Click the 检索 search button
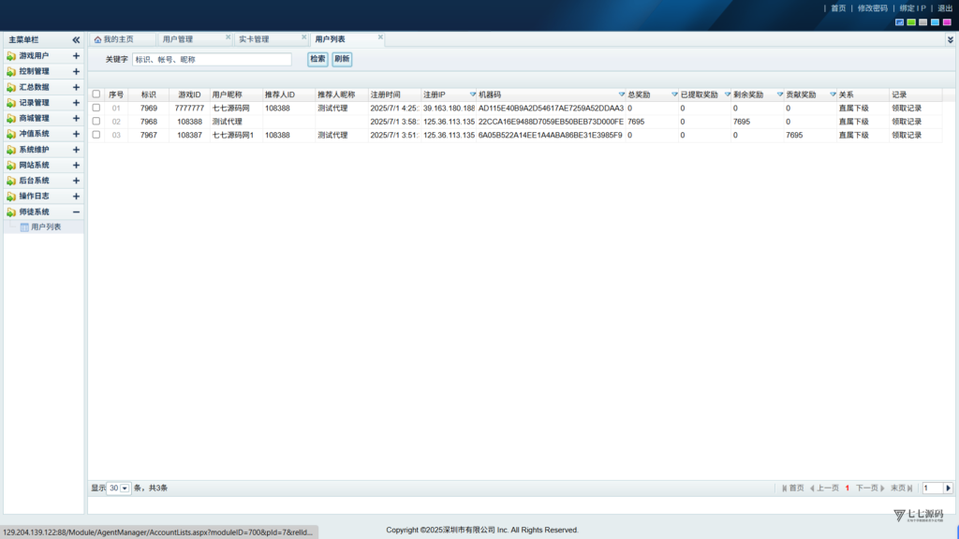 click(x=317, y=59)
